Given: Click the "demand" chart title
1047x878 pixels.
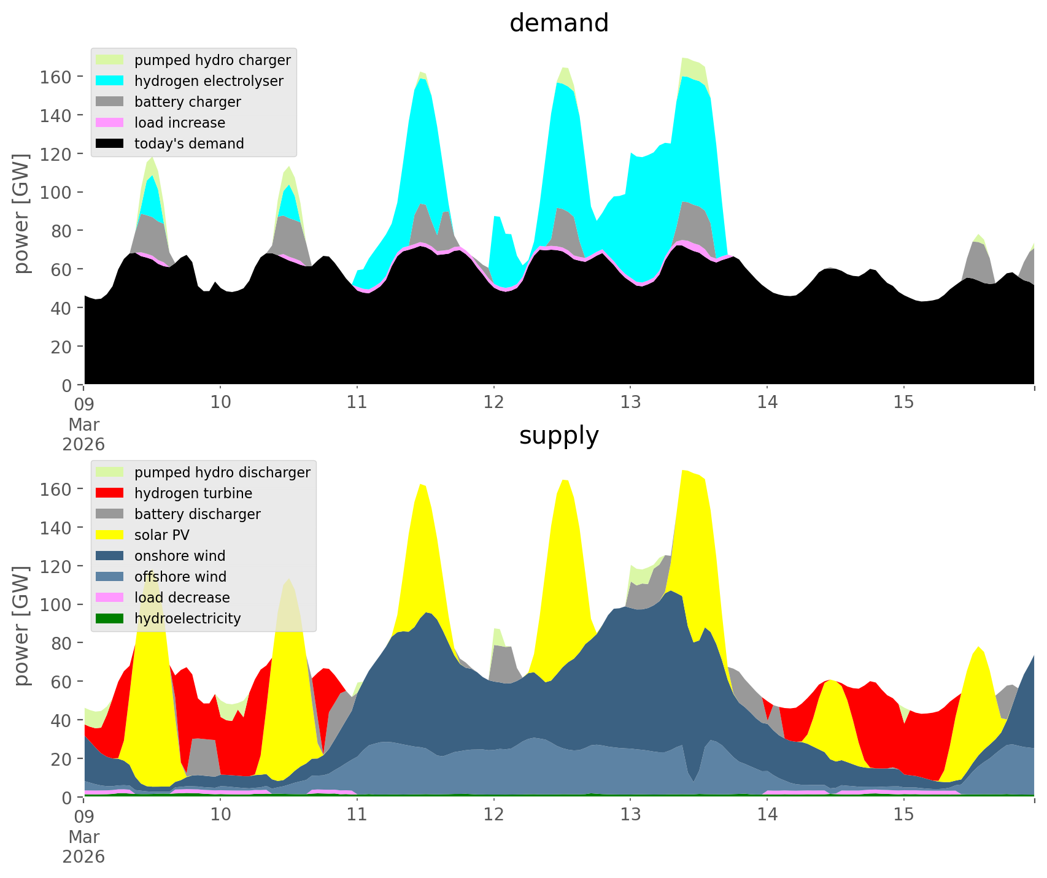Looking at the screenshot, I should pos(558,23).
